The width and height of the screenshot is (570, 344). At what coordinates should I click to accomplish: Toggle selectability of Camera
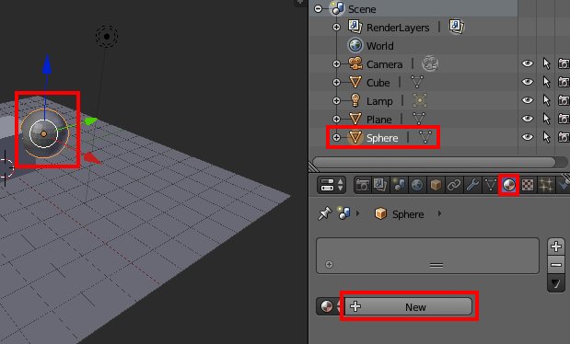(546, 63)
